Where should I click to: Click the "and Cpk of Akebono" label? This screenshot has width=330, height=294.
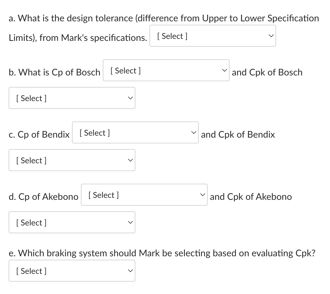pyautogui.click(x=251, y=197)
